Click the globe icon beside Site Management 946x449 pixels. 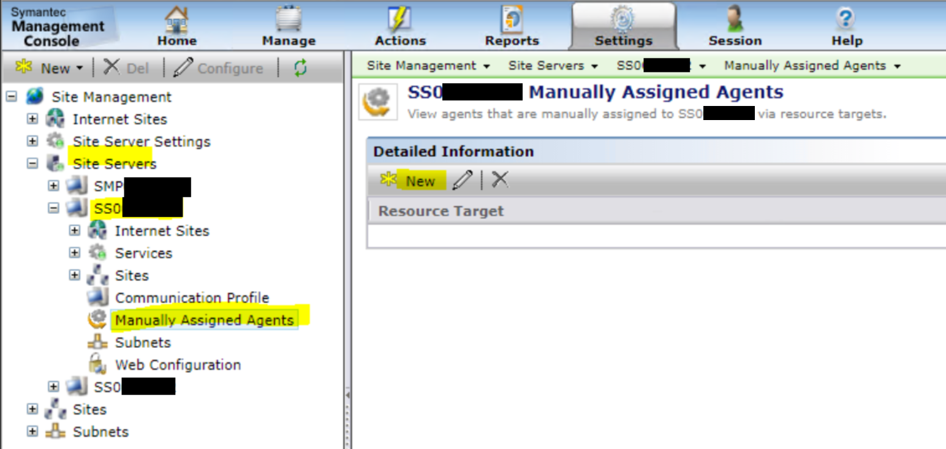[x=35, y=97]
